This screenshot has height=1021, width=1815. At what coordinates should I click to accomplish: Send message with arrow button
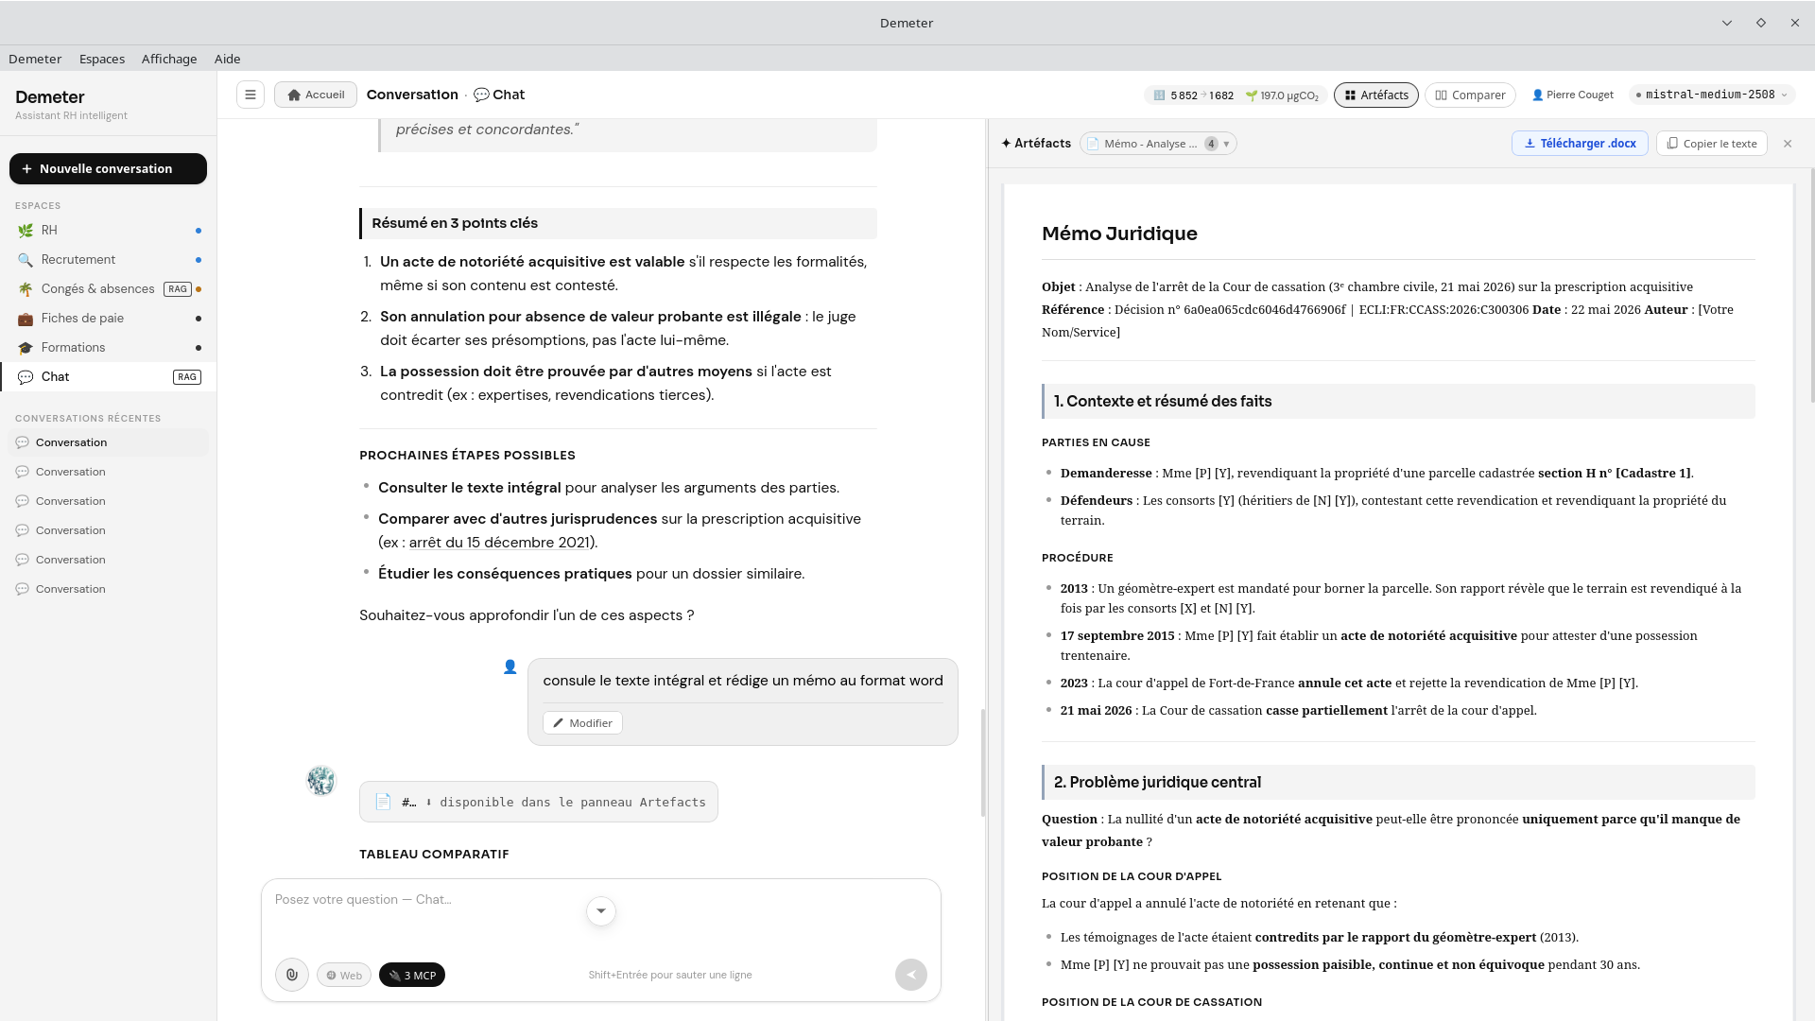[911, 975]
